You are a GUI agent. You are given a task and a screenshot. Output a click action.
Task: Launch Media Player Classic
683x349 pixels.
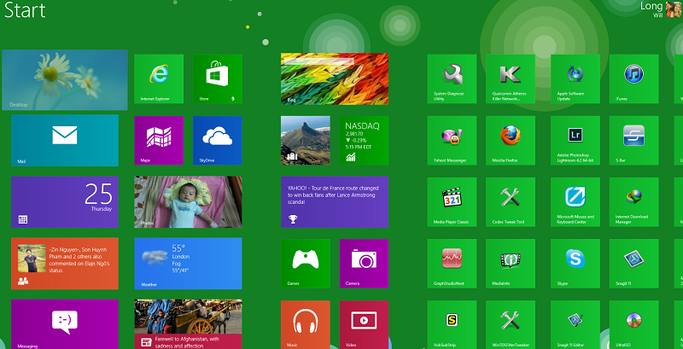(452, 202)
